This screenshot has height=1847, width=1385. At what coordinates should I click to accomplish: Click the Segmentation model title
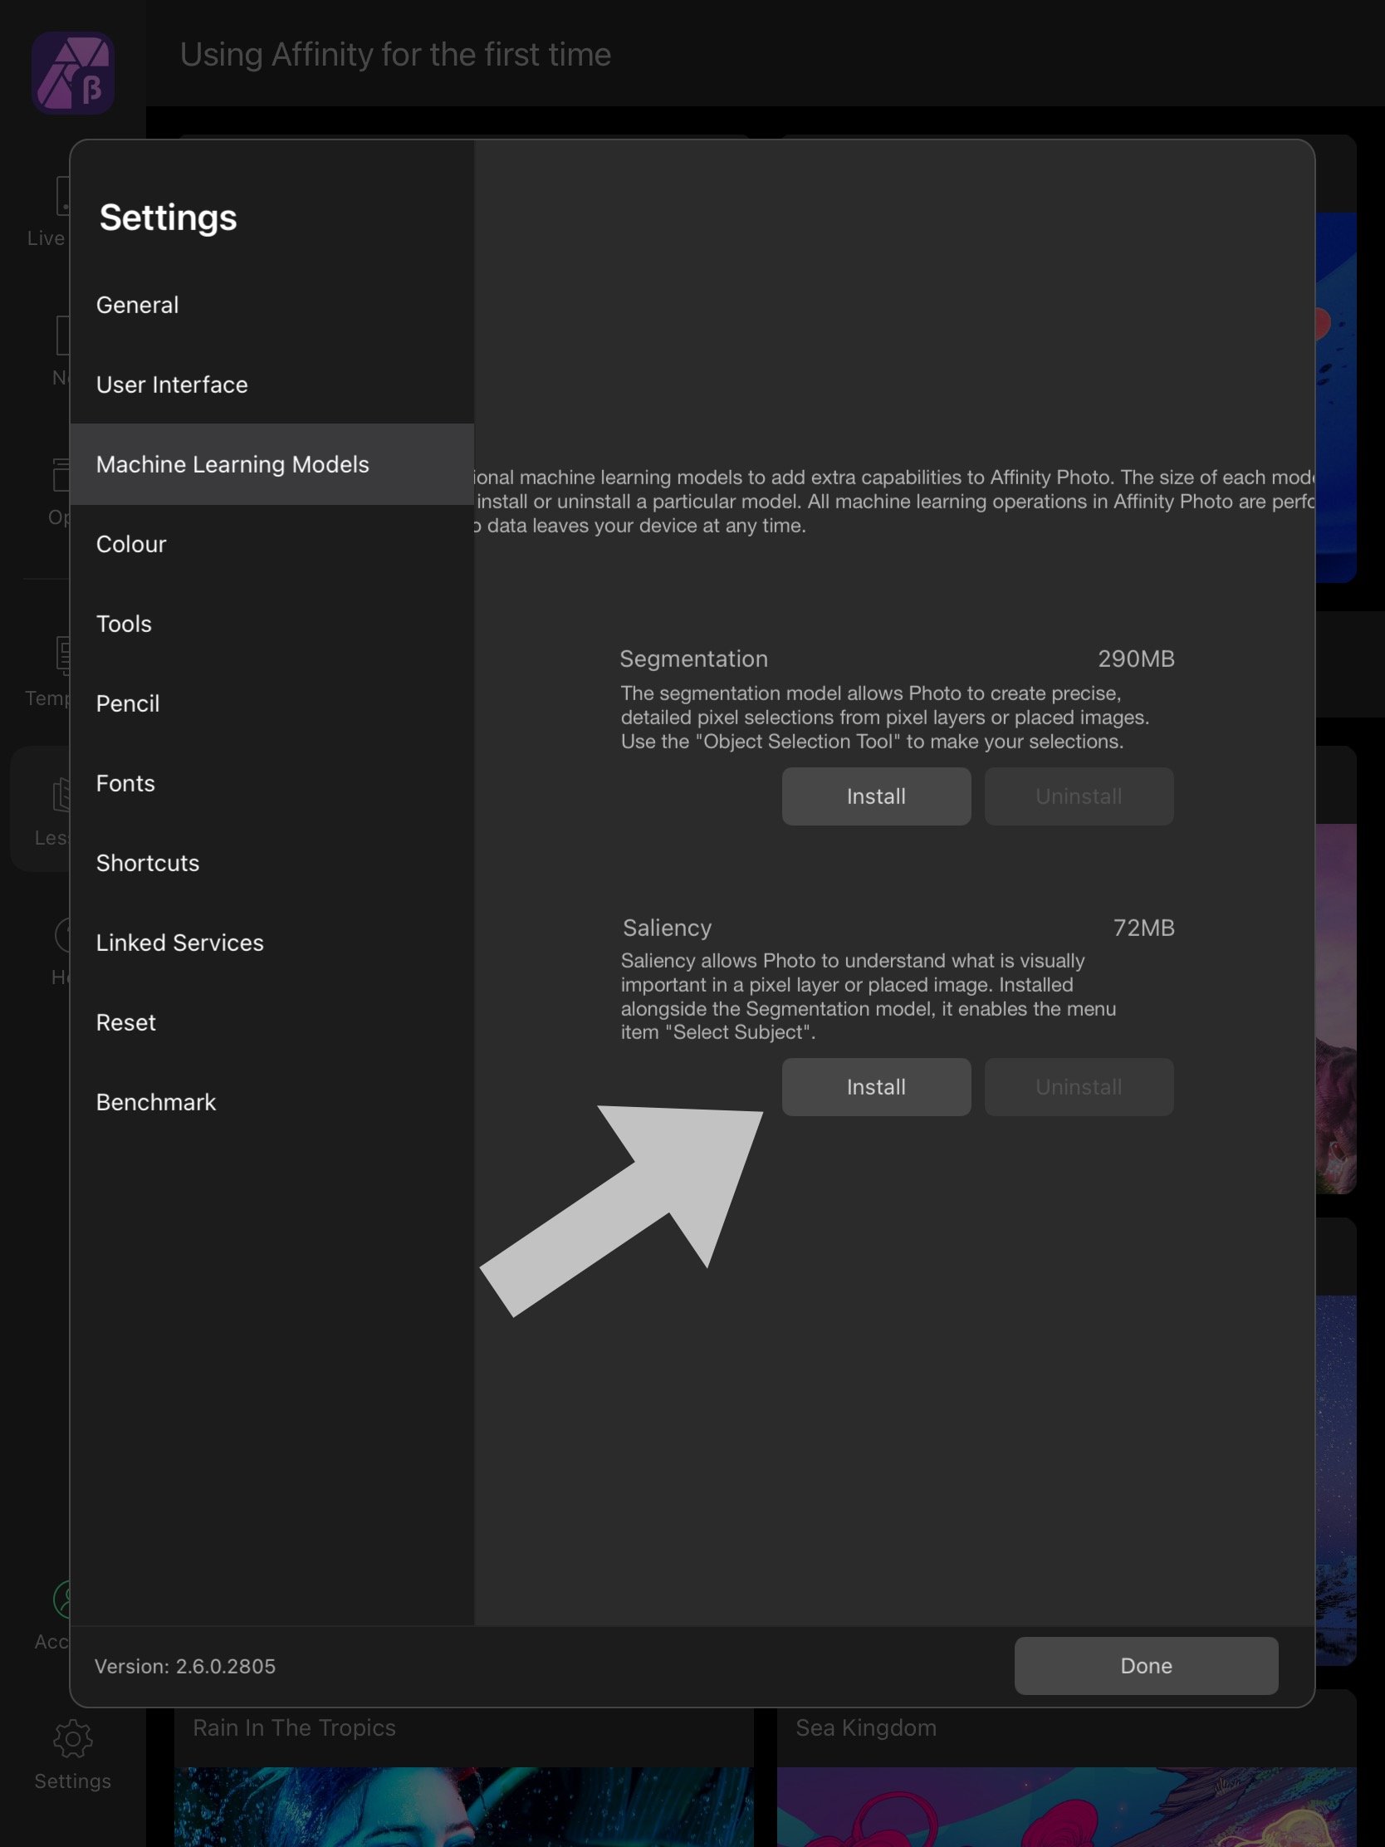pos(694,659)
